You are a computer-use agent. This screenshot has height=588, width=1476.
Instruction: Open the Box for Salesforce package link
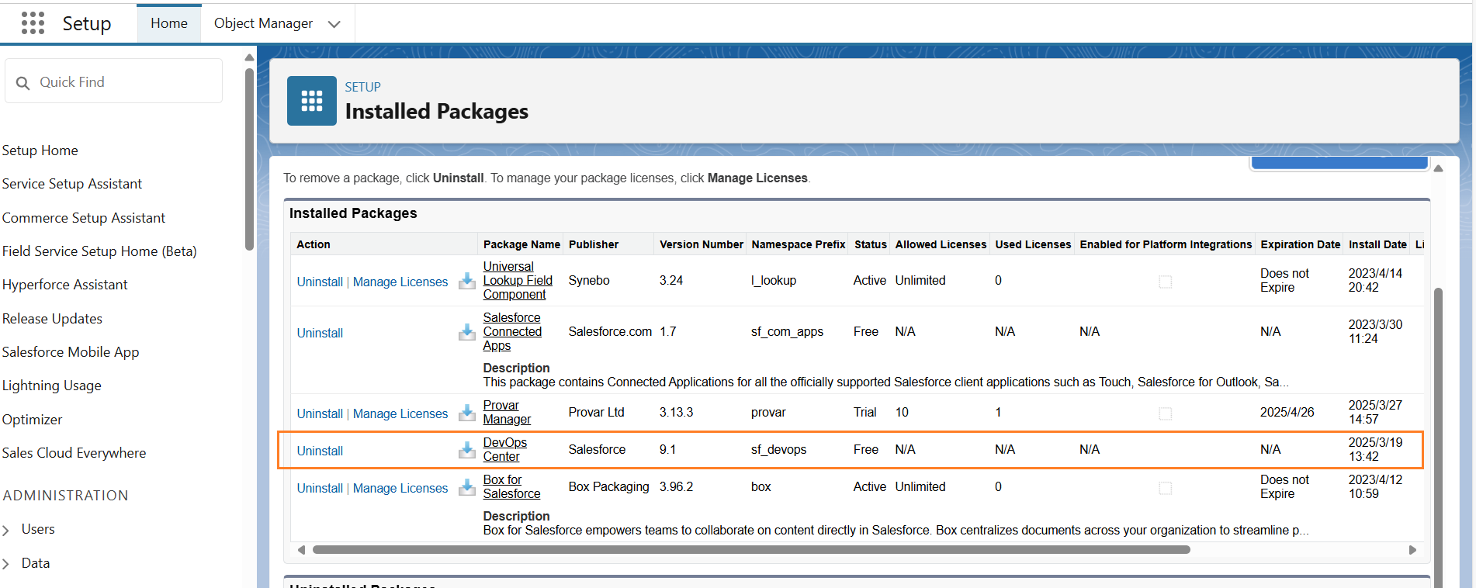click(x=511, y=486)
